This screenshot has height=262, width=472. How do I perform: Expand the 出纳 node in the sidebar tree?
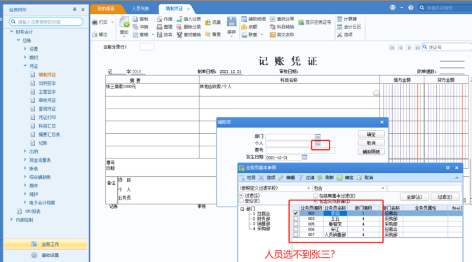(25, 151)
